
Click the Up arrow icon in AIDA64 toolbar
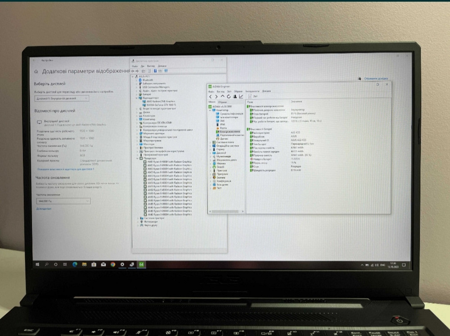coord(222,96)
